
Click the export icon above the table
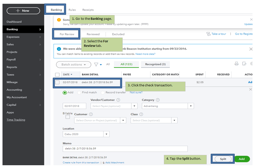(x=244, y=64)
